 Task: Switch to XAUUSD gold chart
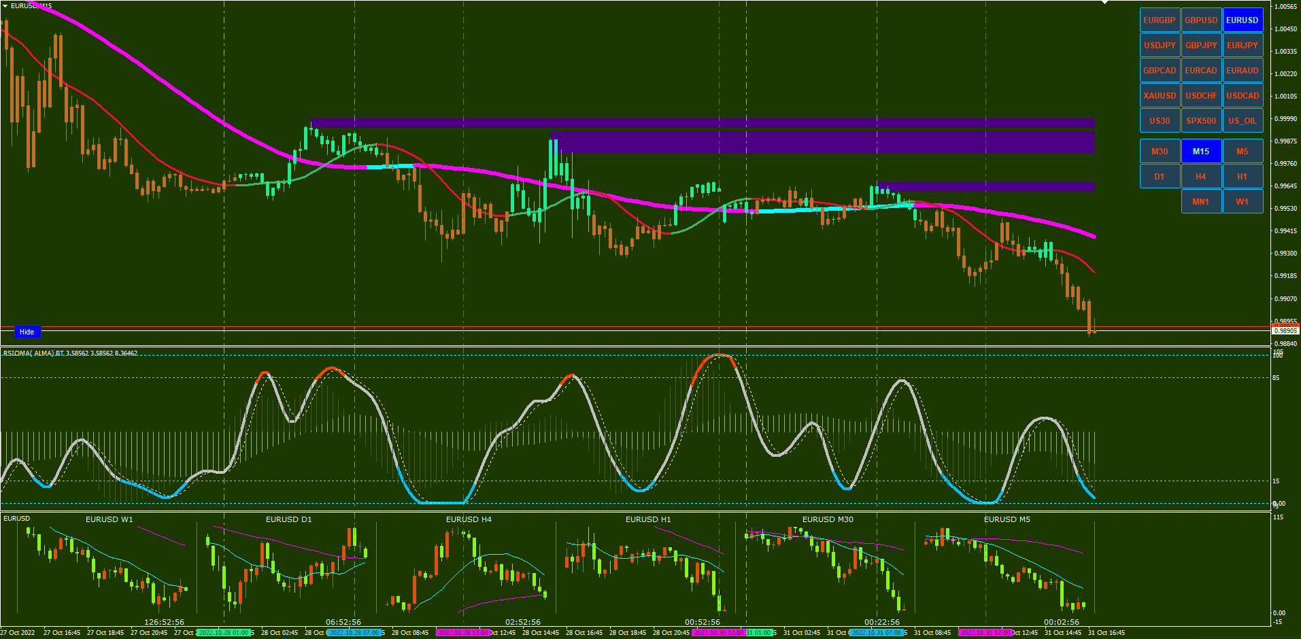pos(1160,95)
